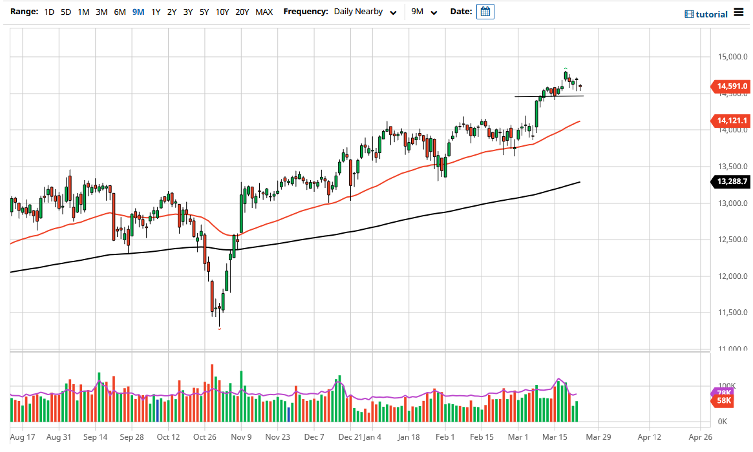Switch chart range to MAX
The image size is (753, 452).
[x=264, y=12]
